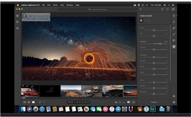Click the Add Photos plus icon
The width and height of the screenshot is (192, 117).
(17, 16)
